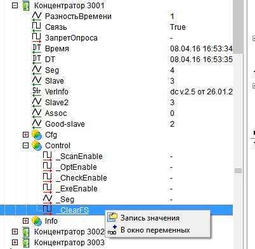255x249 pixels.
Task: Select the Концентратор 3003 tree node
Action: (x=69, y=243)
